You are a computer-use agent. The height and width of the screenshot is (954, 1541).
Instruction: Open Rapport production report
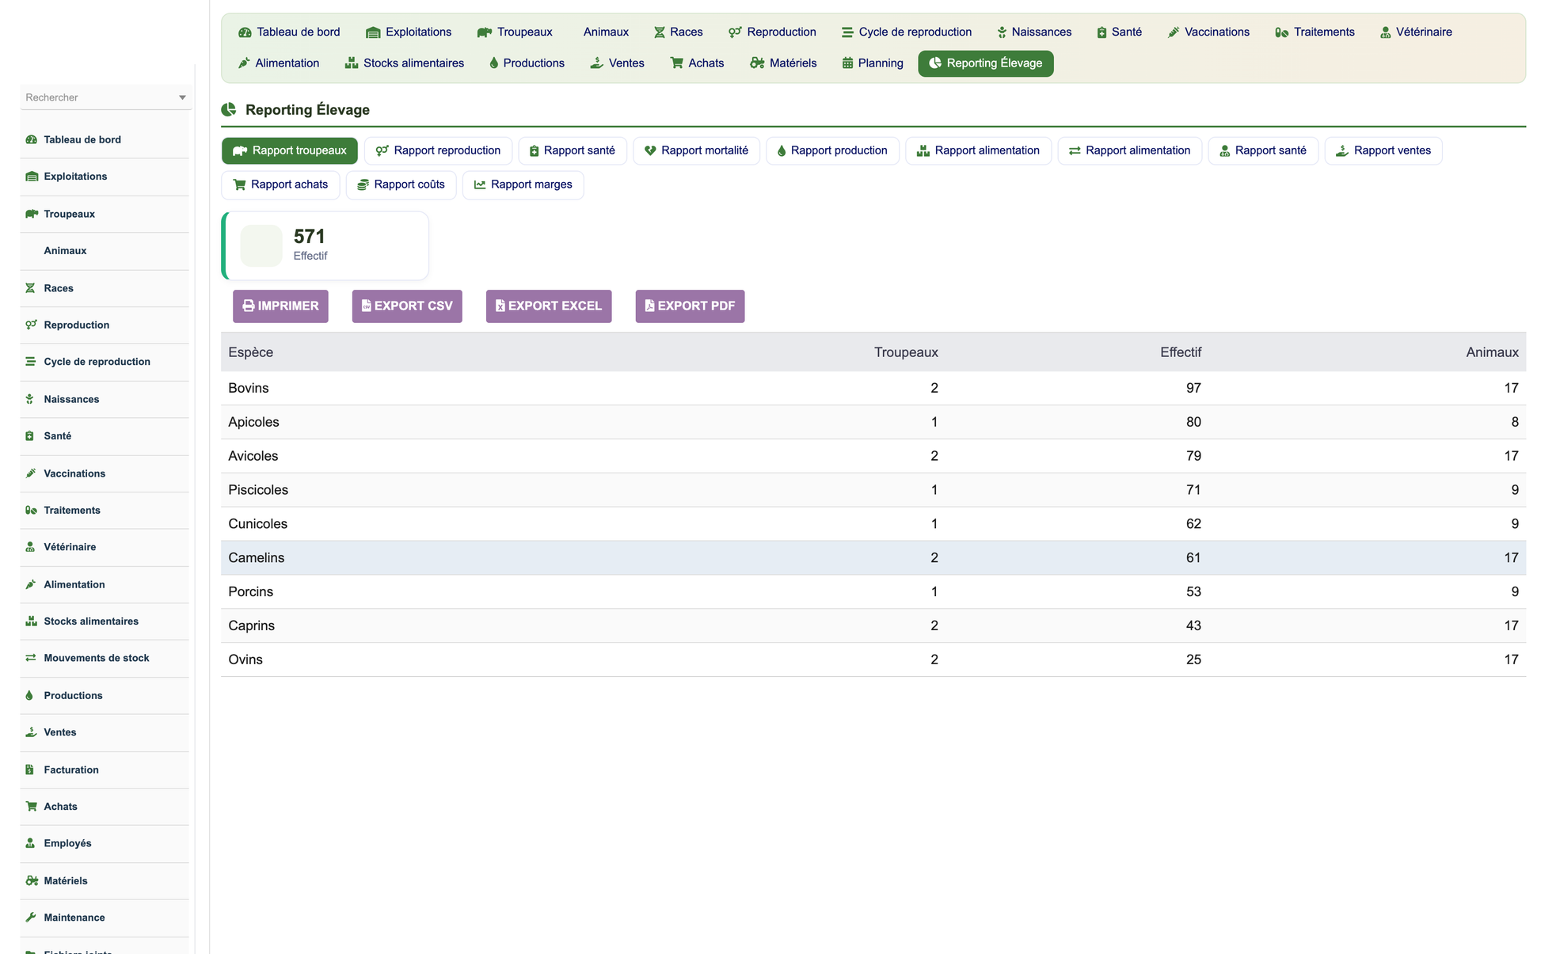(832, 150)
